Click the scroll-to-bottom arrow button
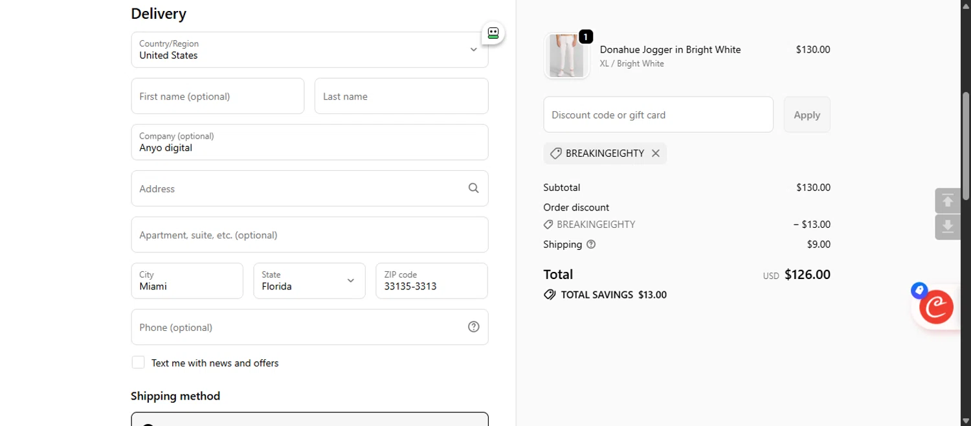The height and width of the screenshot is (426, 971). click(x=948, y=227)
